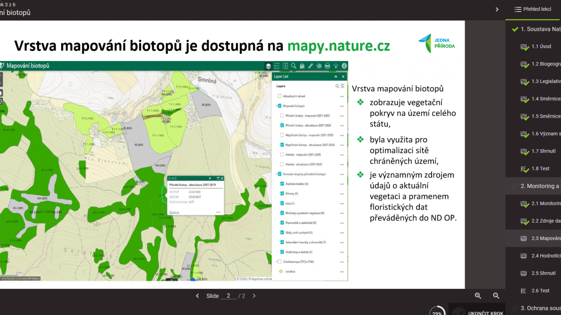This screenshot has height=315, width=561.
Task: Zoom out the slide with the minus magnifier
Action: (x=496, y=295)
